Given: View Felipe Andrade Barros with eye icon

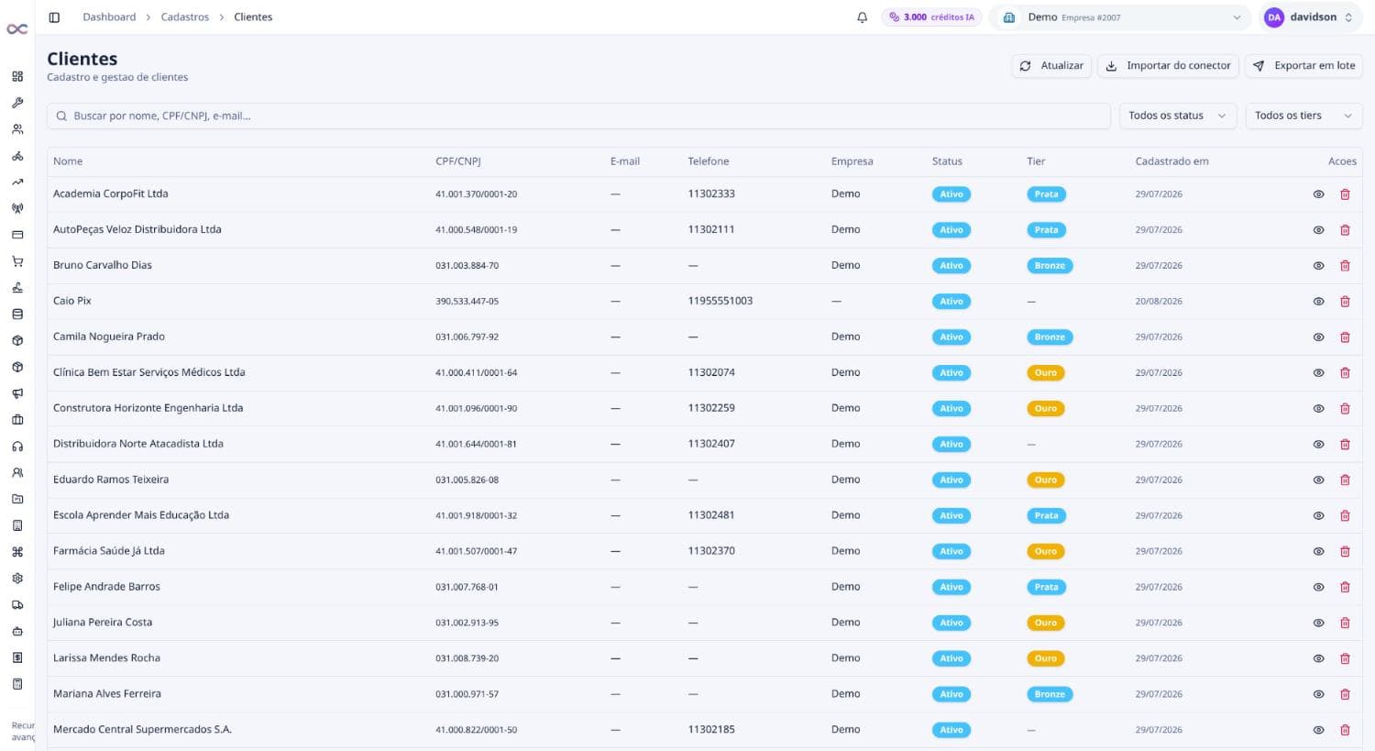Looking at the screenshot, I should tap(1318, 587).
